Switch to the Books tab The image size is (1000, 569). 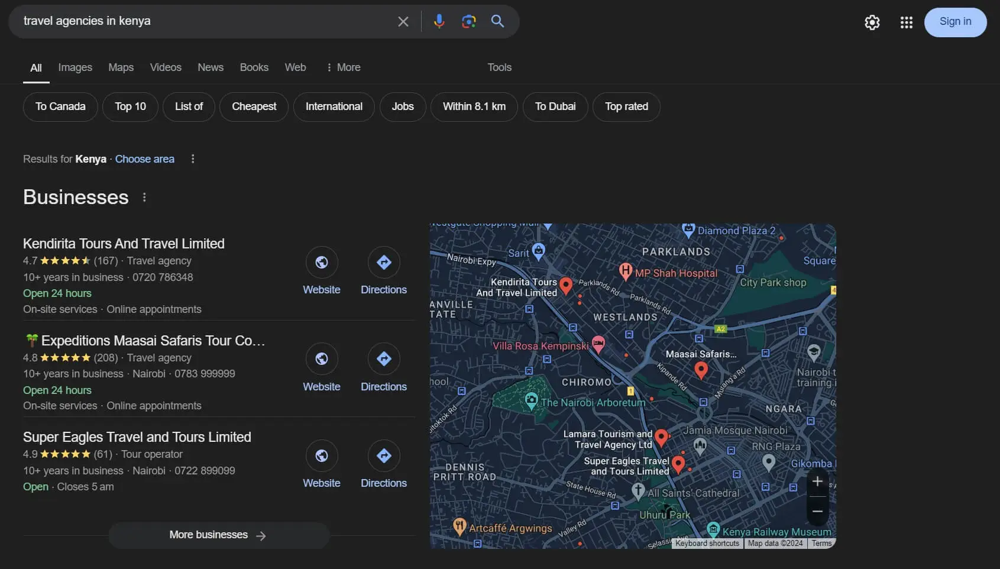(254, 67)
